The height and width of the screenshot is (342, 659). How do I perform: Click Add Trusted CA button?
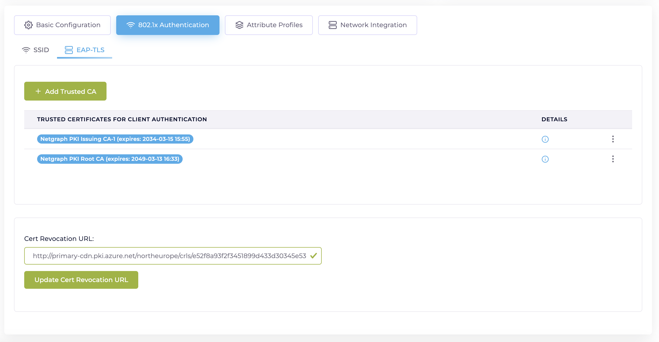click(x=65, y=91)
